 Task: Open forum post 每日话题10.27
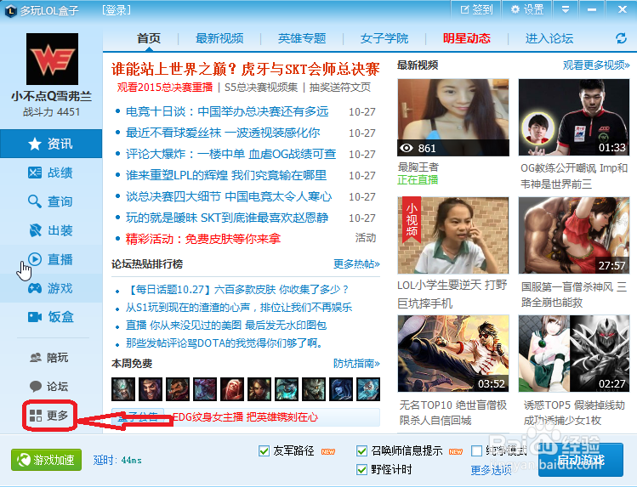(x=237, y=289)
